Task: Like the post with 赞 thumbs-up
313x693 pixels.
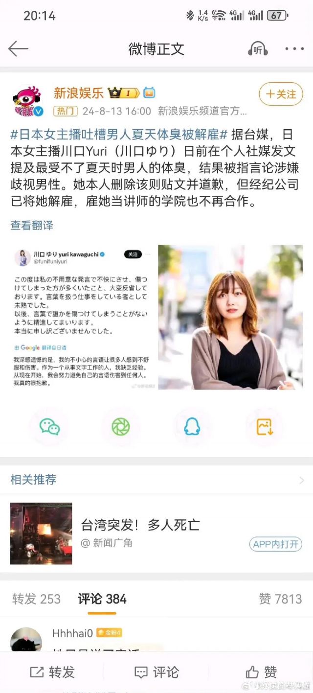Action: coord(262,672)
